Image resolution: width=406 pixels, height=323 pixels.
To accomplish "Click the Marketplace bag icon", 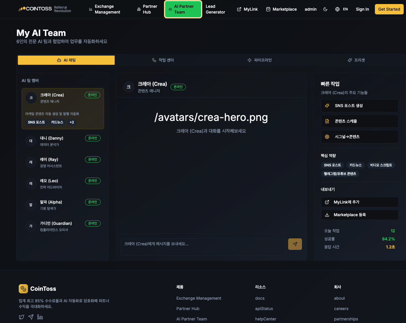I will coord(268,9).
